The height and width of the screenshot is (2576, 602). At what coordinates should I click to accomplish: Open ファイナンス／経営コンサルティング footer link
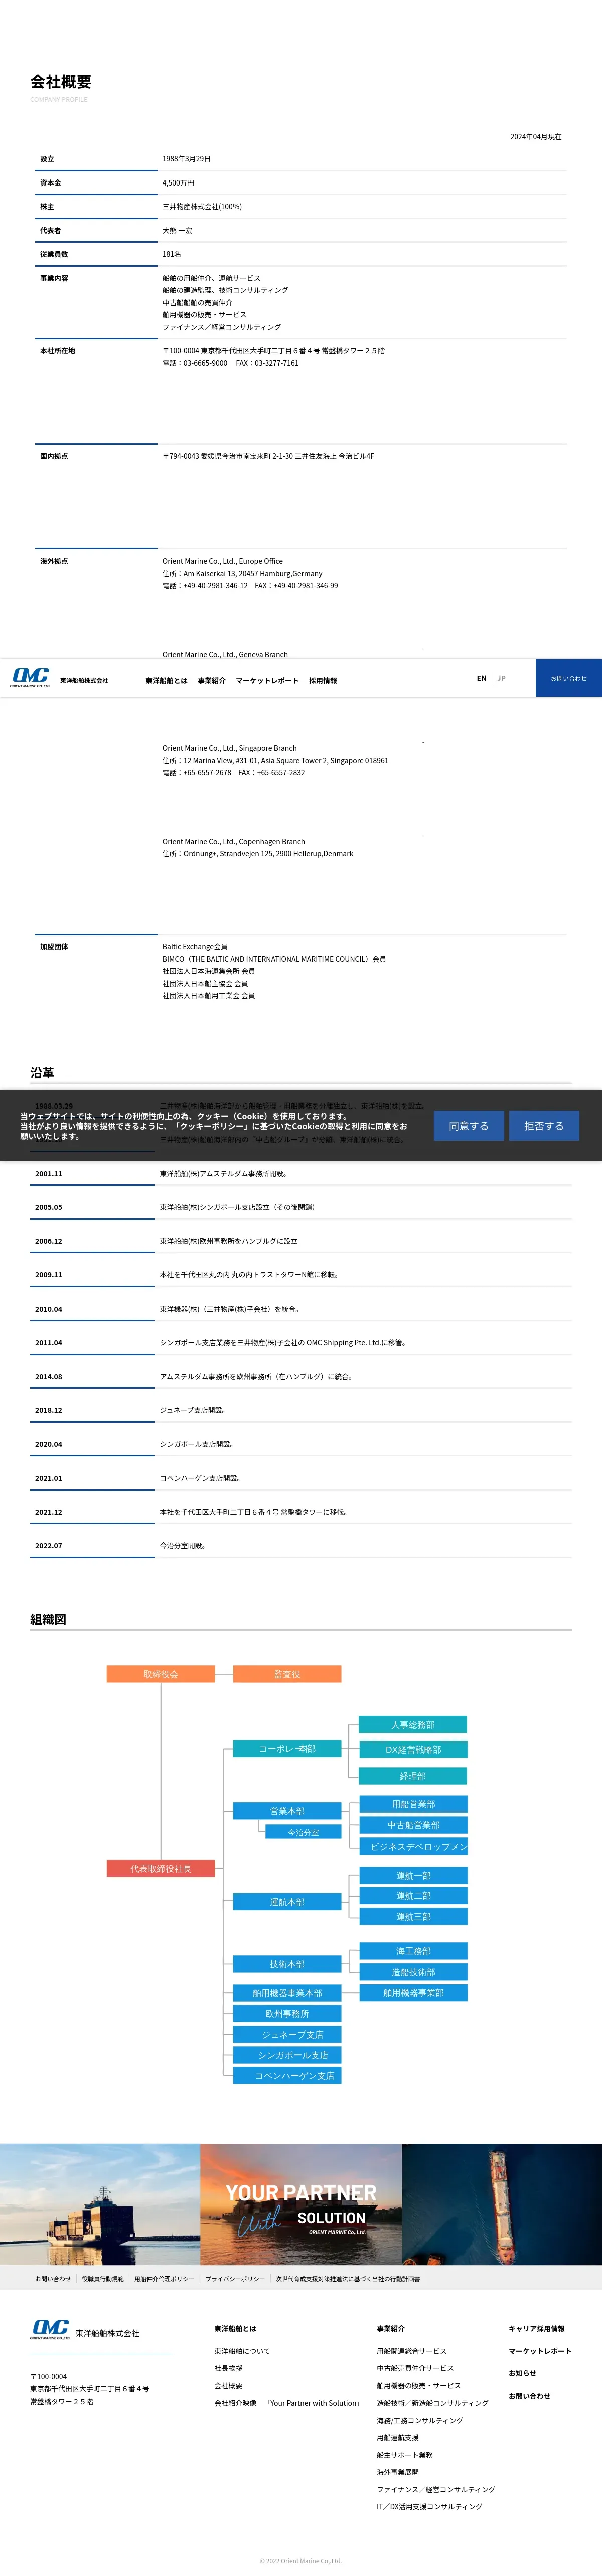(436, 2489)
